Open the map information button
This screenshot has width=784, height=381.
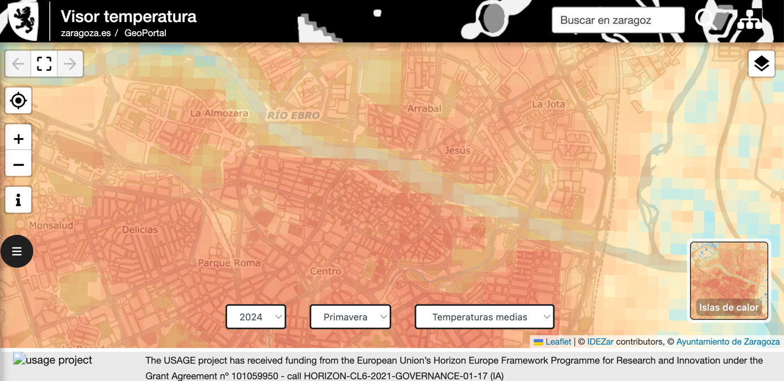tap(18, 200)
